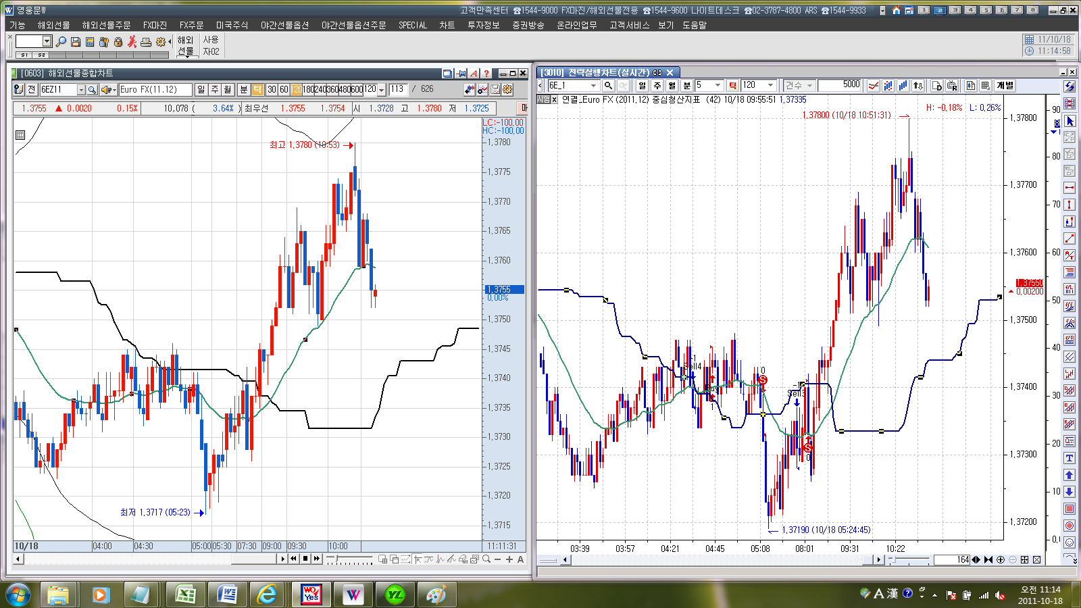Viewport: 1081px width, 608px height.
Task: Open Excel from the Windows taskbar
Action: tap(185, 594)
